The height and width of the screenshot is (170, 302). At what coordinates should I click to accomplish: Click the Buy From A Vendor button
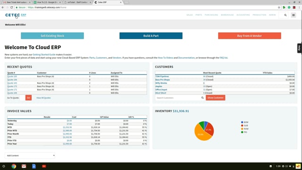(x=250, y=36)
